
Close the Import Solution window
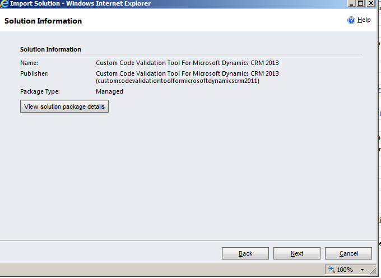(x=371, y=3)
